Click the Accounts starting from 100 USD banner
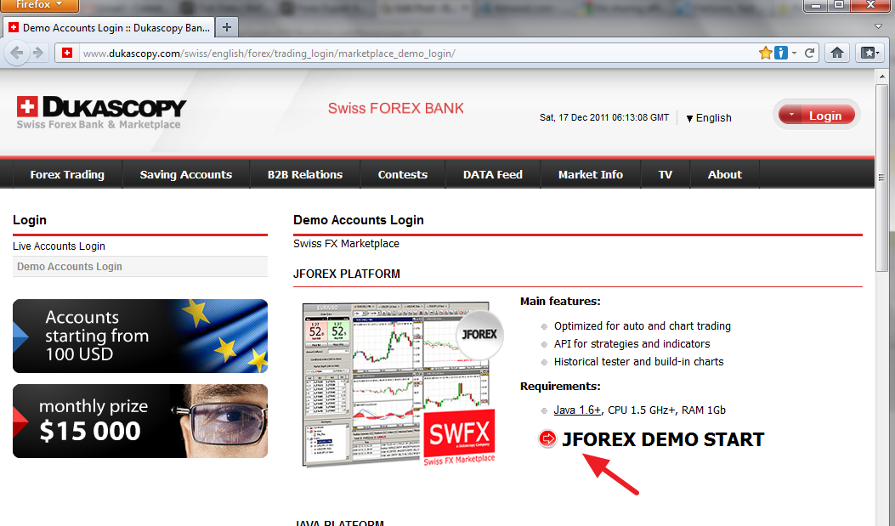 pyautogui.click(x=140, y=336)
